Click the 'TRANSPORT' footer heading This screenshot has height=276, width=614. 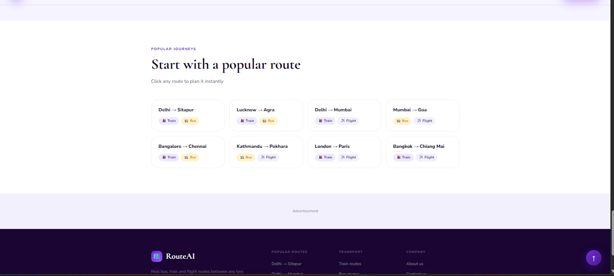tap(351, 252)
